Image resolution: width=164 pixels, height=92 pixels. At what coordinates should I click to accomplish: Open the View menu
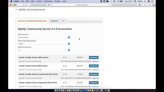(x=33, y=1)
